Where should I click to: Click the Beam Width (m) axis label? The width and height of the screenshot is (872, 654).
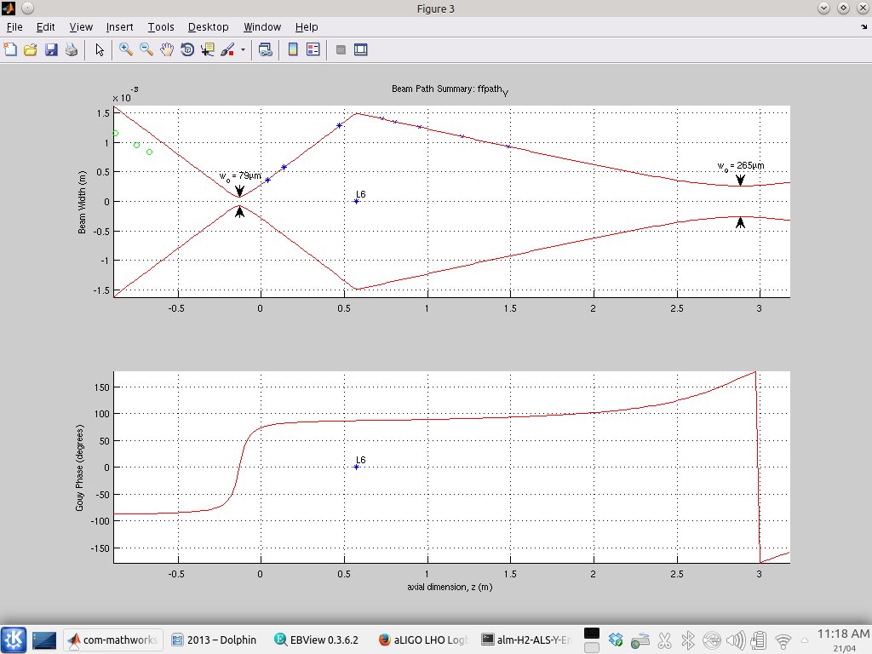pos(82,202)
